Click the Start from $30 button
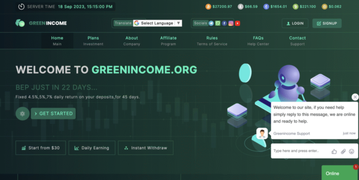This screenshot has width=359, height=180. (x=41, y=148)
